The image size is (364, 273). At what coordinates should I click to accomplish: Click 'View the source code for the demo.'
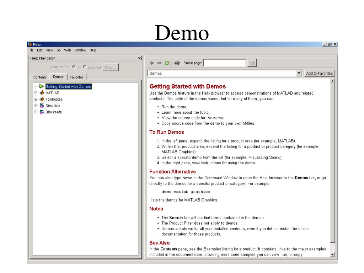[193, 118]
